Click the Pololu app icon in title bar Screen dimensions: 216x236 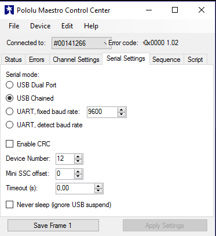pos(9,10)
